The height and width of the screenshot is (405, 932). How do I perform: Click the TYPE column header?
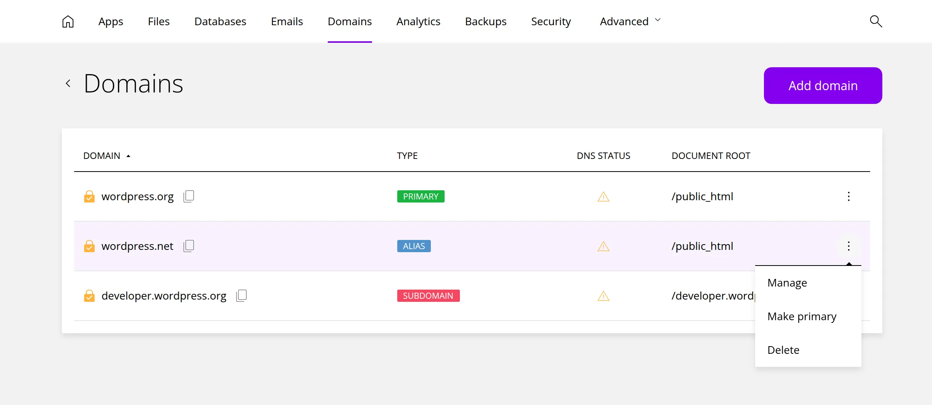click(407, 156)
